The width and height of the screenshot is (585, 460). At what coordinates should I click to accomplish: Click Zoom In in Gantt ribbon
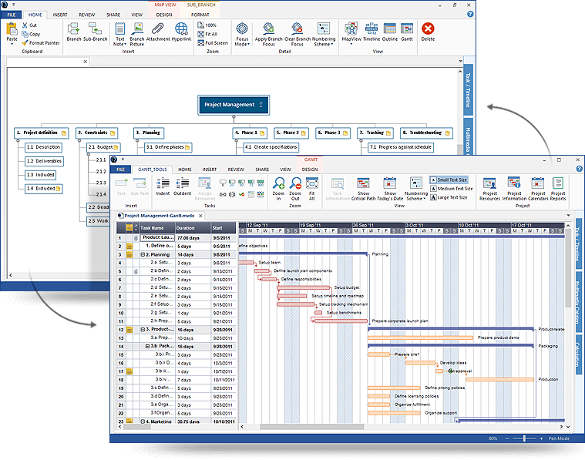[279, 189]
